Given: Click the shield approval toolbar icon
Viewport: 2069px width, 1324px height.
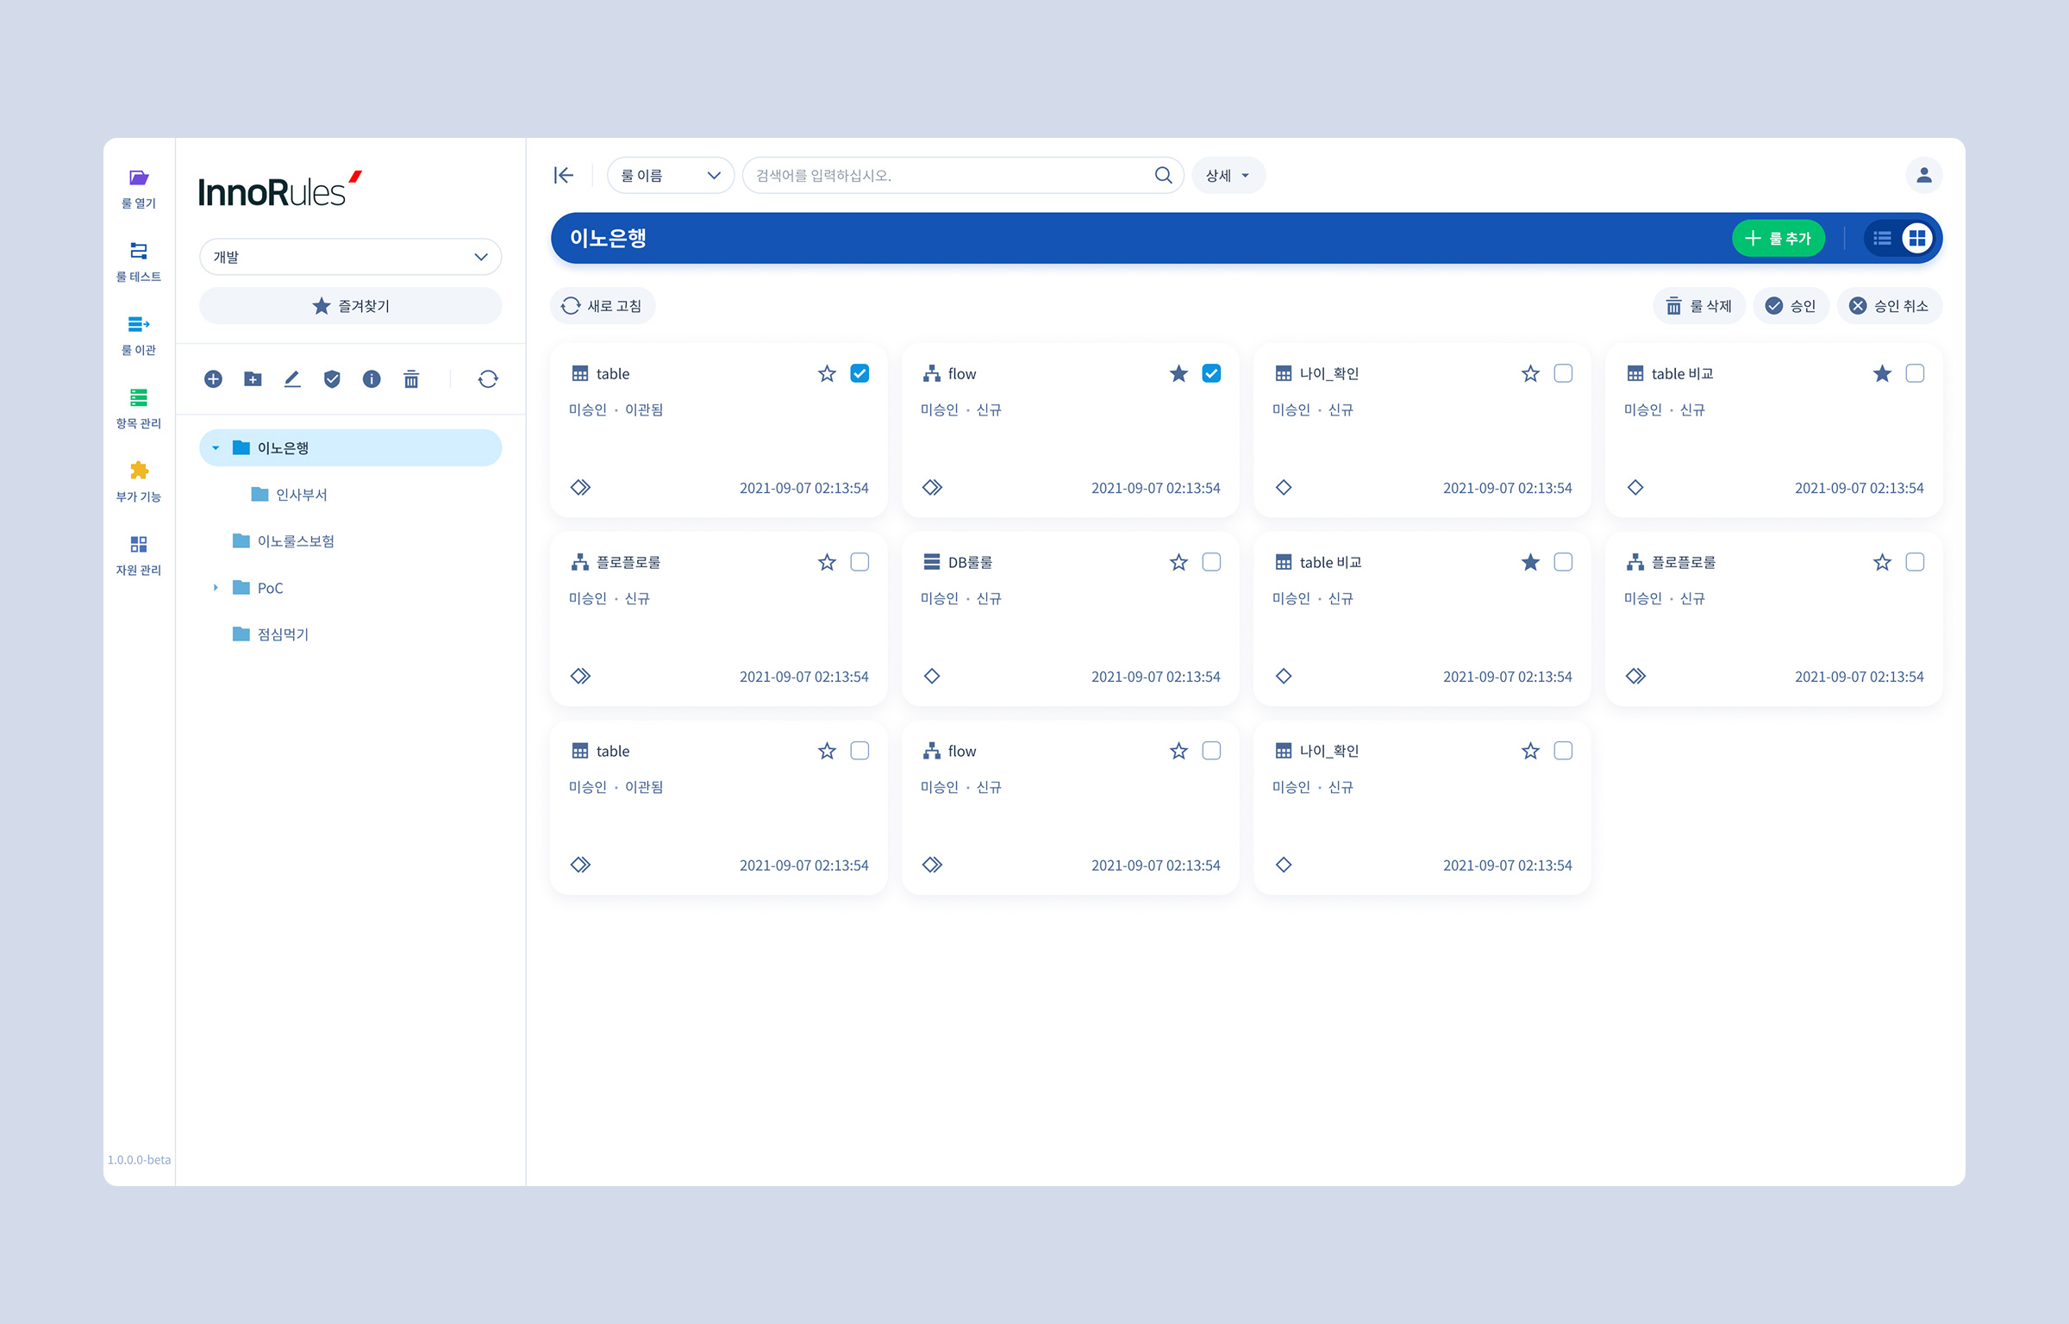Looking at the screenshot, I should click(332, 379).
